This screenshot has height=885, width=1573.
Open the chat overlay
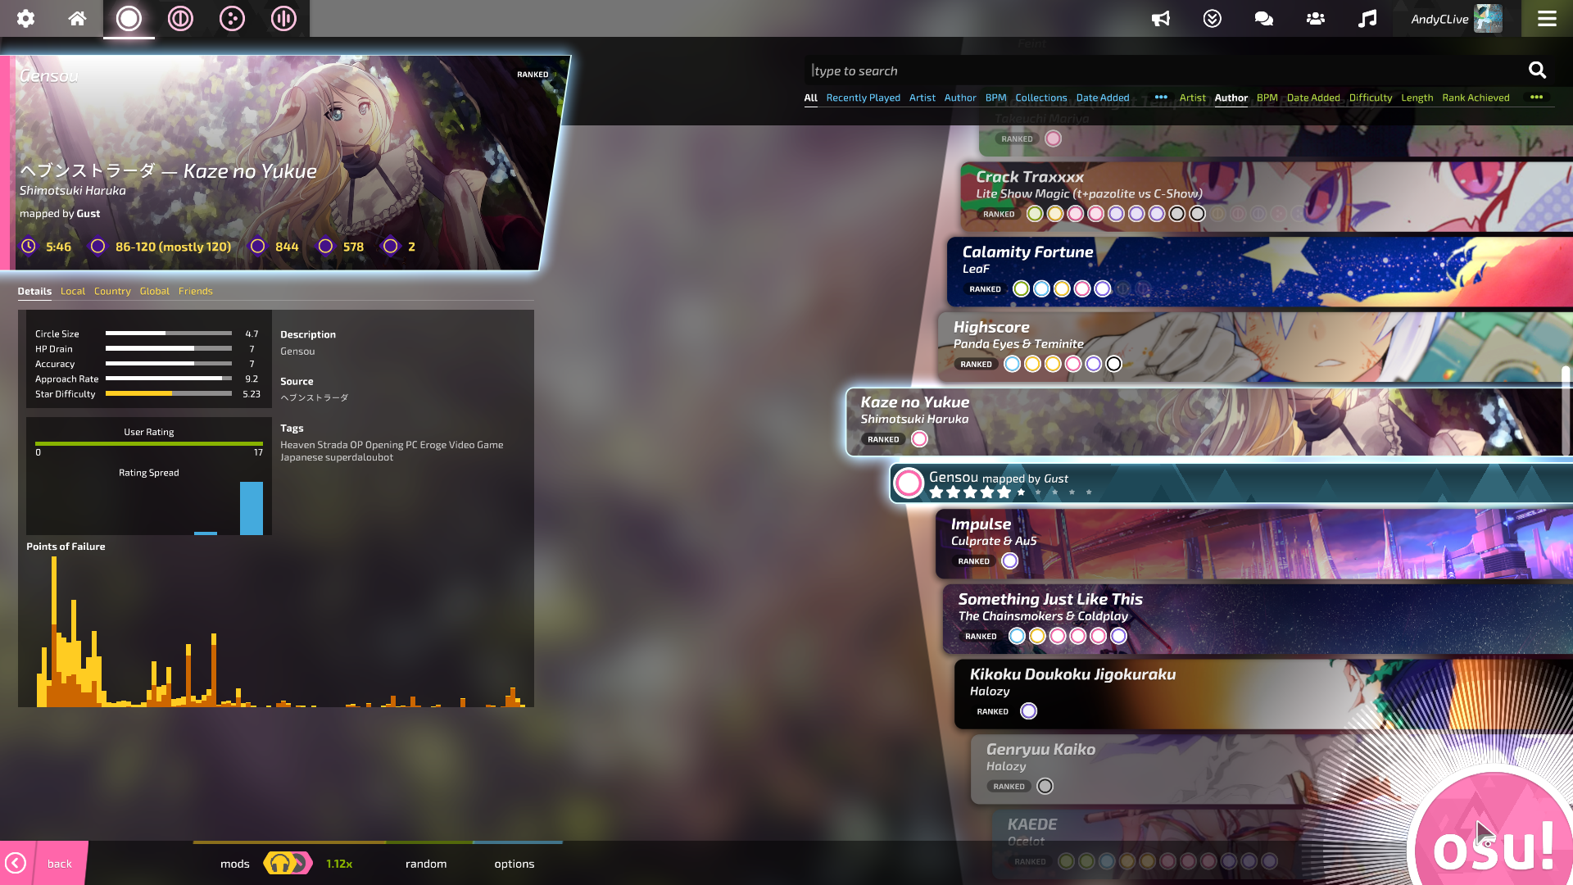[x=1263, y=18]
